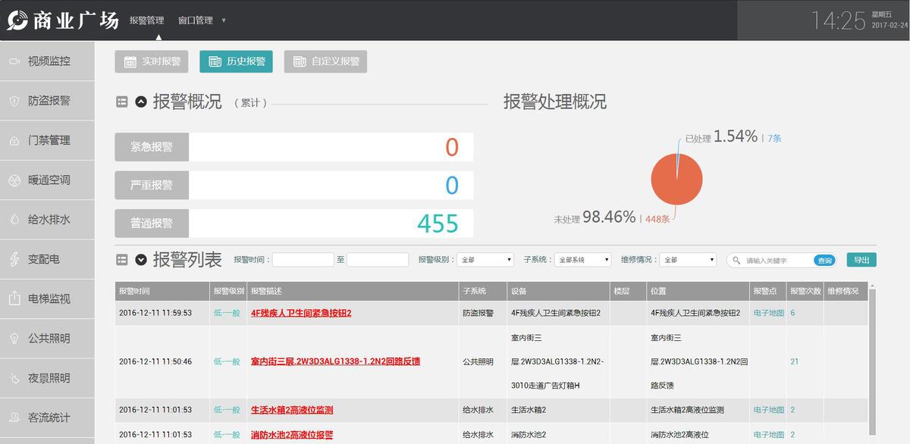Open the 维修情况 filter dropdown
The height and width of the screenshot is (444, 910).
(x=687, y=259)
